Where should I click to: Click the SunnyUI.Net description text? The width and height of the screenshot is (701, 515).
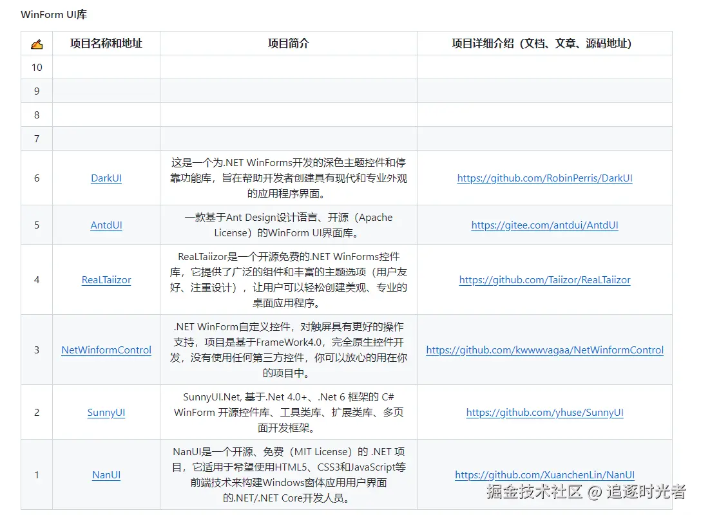[289, 413]
